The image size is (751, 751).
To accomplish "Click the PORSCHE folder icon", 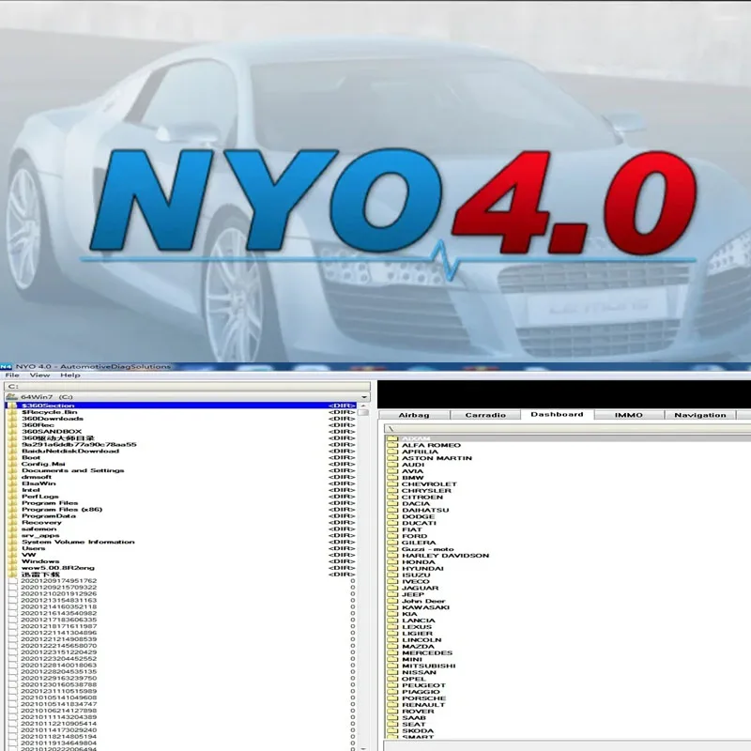I will click(392, 698).
